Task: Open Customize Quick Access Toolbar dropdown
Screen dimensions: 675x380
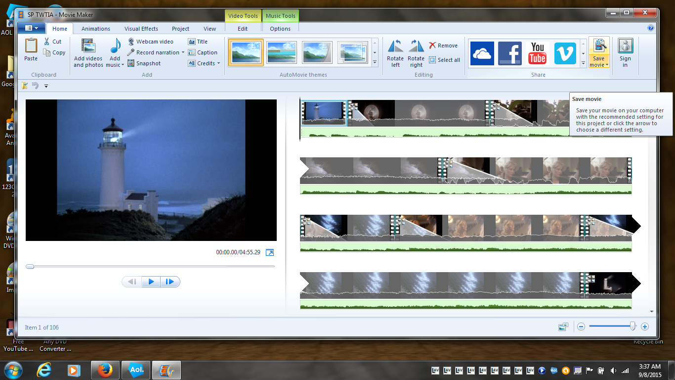Action: [x=46, y=86]
